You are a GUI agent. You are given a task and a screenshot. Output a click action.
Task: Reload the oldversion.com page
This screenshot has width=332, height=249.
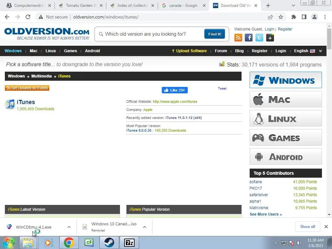tap(28, 17)
